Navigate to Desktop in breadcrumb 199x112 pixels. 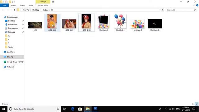point(36,10)
